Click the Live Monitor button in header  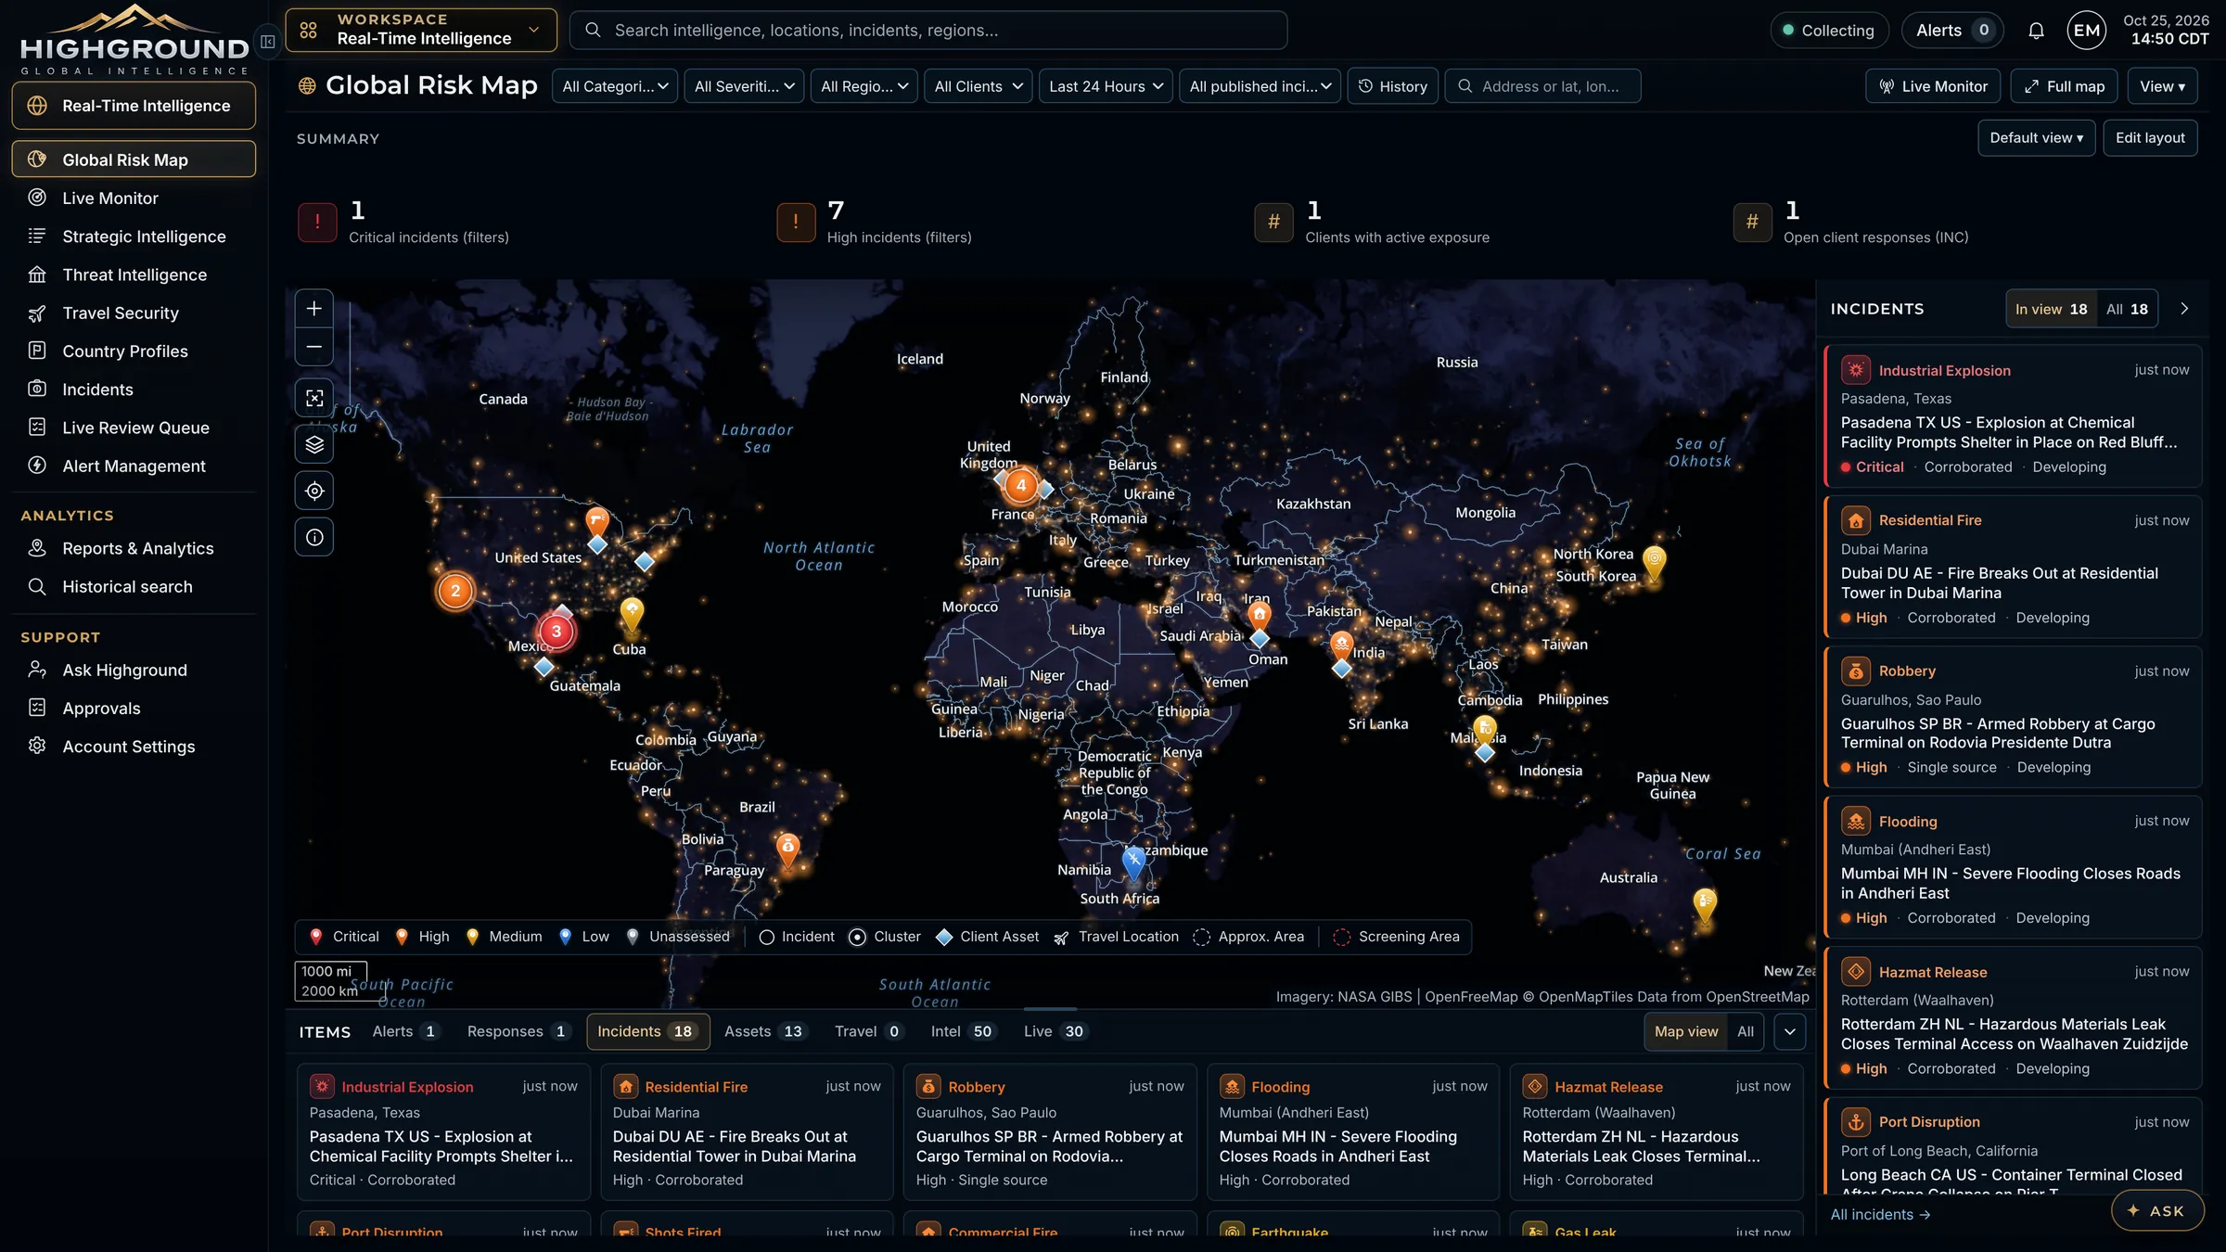(x=1933, y=86)
